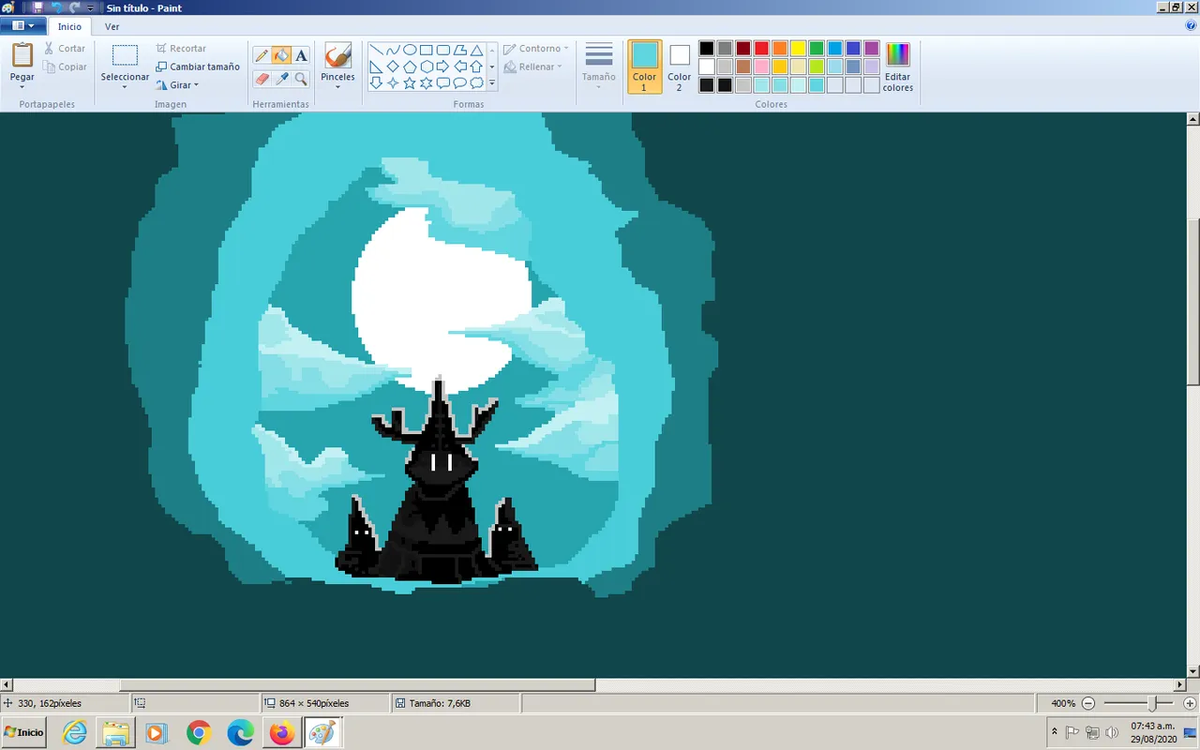Click the volume speaker tray icon

[x=1112, y=732]
